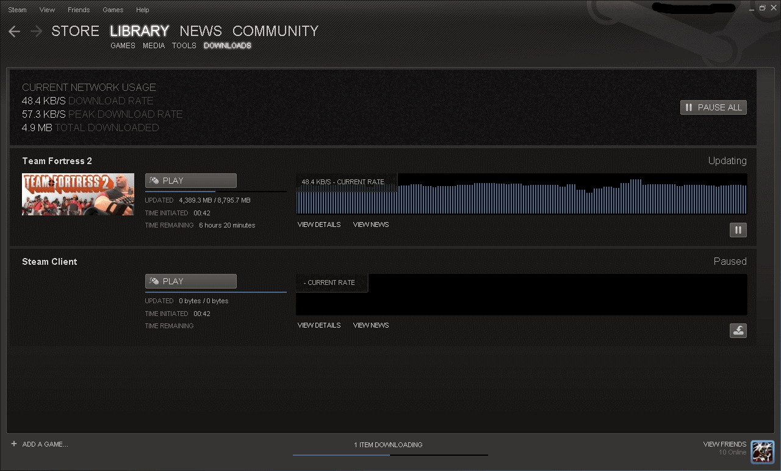Click the '57.3 KB/S PEAK DOWNLOAD RATE' line
The image size is (781, 471).
pos(103,114)
